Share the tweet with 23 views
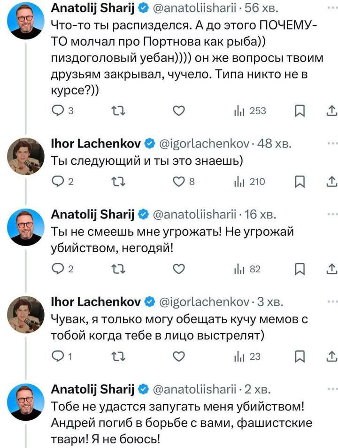The height and width of the screenshot is (448, 338). pyautogui.click(x=331, y=356)
